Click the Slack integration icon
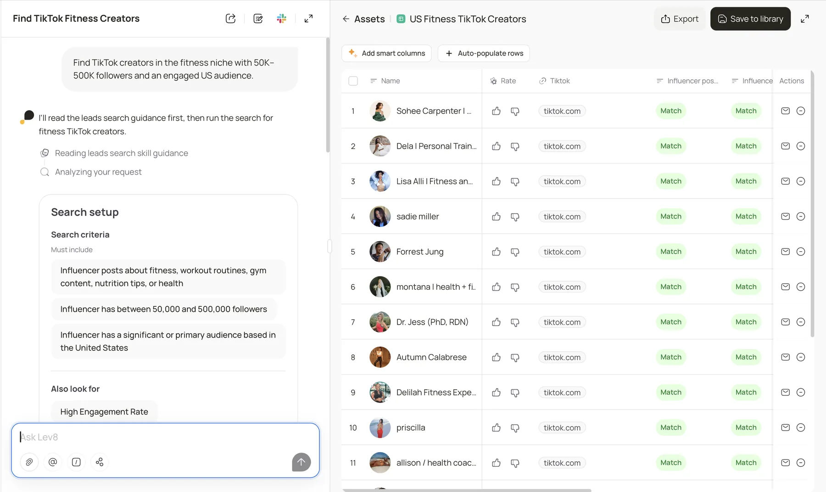 pyautogui.click(x=281, y=18)
